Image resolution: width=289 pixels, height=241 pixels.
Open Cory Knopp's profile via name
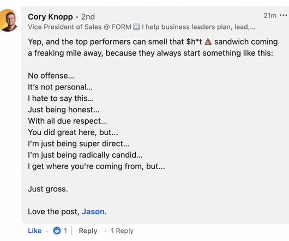tap(50, 17)
